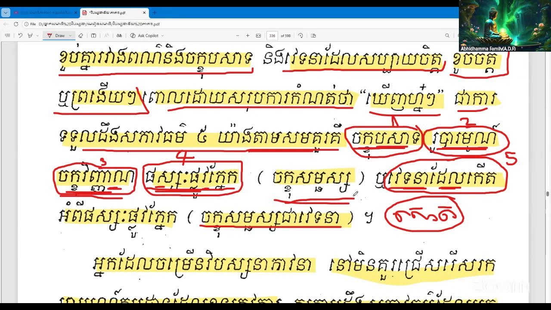Click the Abhidhamma Family video thumbnail
Viewport: 551px width, 310px height.
(505, 26)
